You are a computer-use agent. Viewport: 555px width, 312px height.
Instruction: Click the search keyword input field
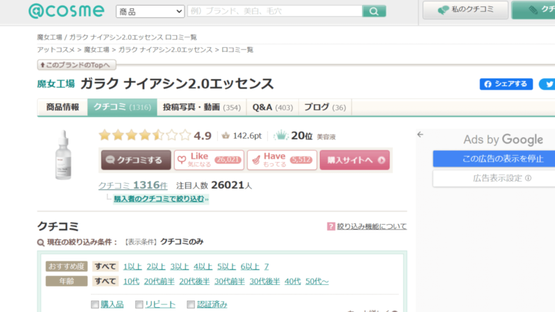275,11
